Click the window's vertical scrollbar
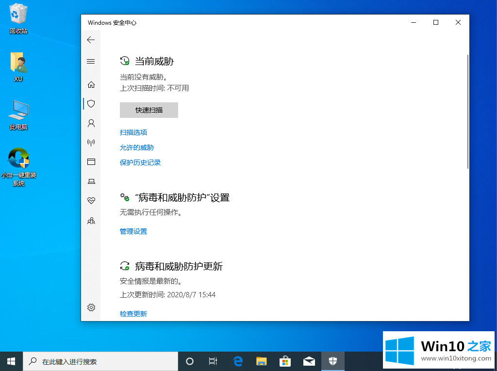This screenshot has width=497, height=371. click(x=467, y=112)
